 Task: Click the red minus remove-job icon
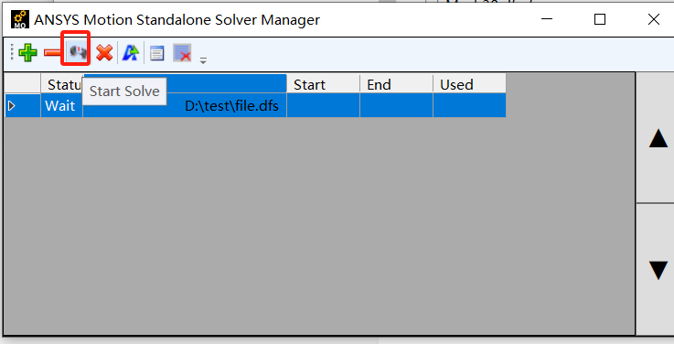coord(52,52)
